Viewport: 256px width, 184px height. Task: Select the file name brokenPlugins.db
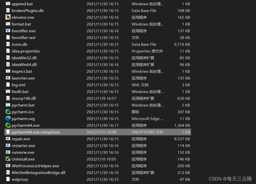click(x=28, y=10)
